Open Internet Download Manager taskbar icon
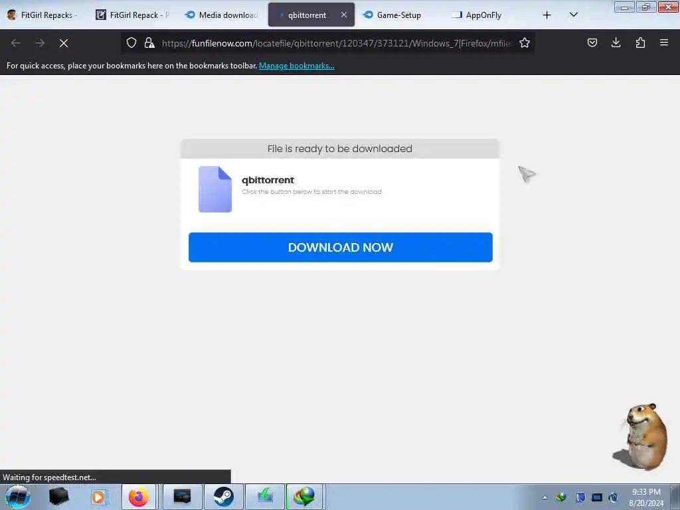Image resolution: width=680 pixels, height=510 pixels. point(304,497)
